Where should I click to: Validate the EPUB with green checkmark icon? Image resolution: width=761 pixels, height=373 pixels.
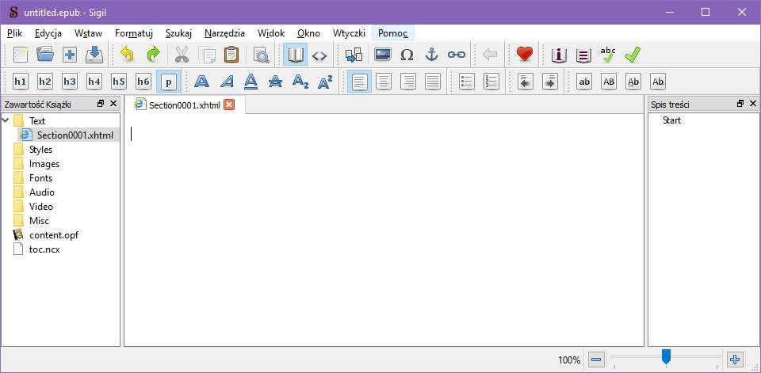[632, 55]
